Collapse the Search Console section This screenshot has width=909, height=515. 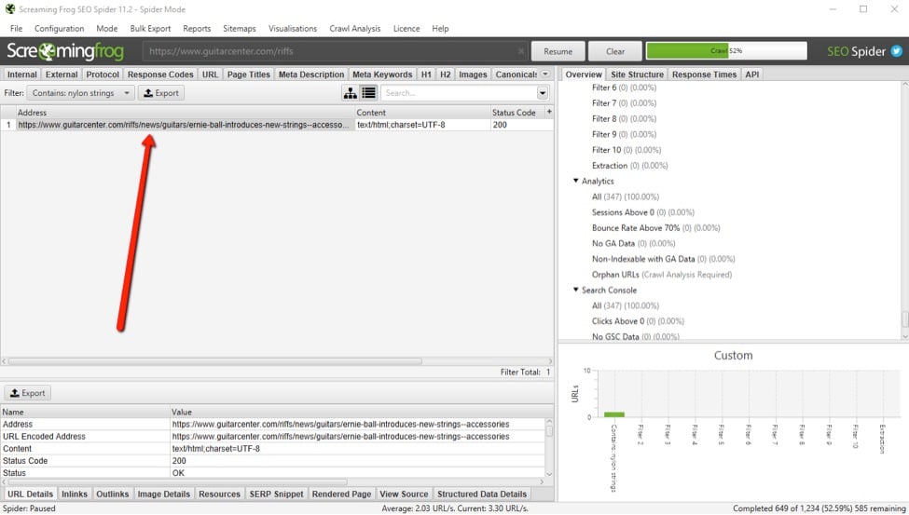point(576,290)
